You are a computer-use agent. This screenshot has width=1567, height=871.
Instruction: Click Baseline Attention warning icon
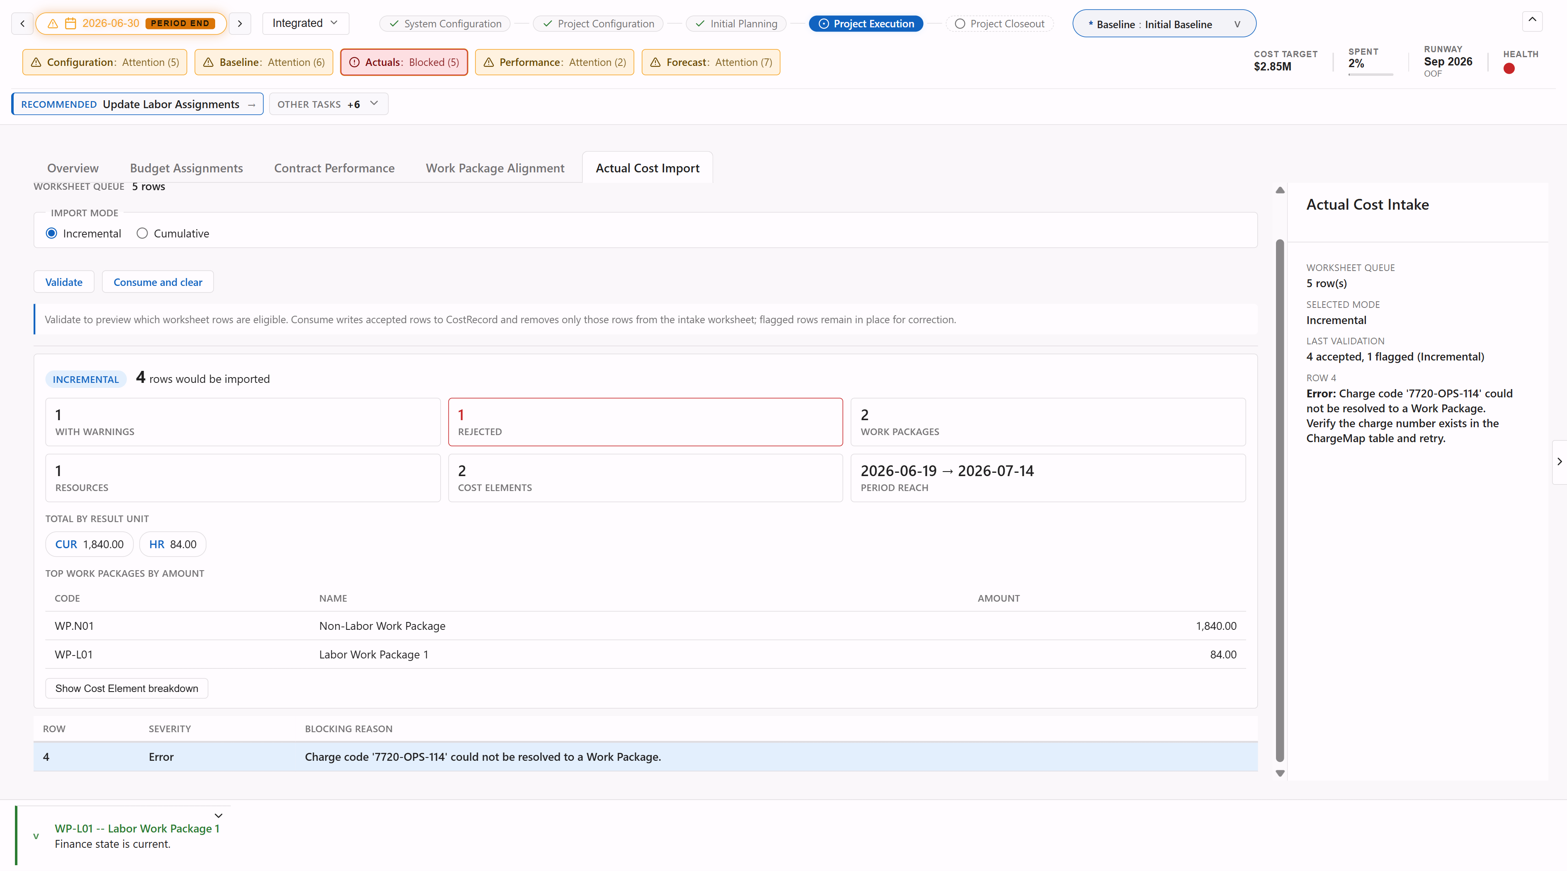208,63
